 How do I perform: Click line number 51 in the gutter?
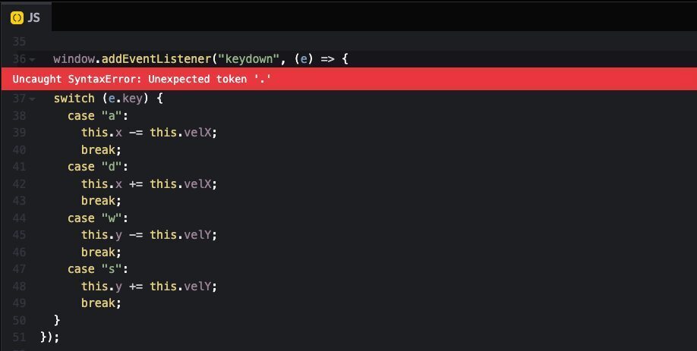click(x=19, y=337)
